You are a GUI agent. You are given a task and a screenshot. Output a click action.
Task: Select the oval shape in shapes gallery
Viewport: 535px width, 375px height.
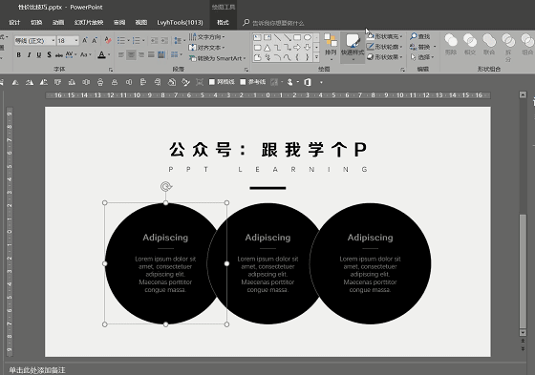pos(308,37)
